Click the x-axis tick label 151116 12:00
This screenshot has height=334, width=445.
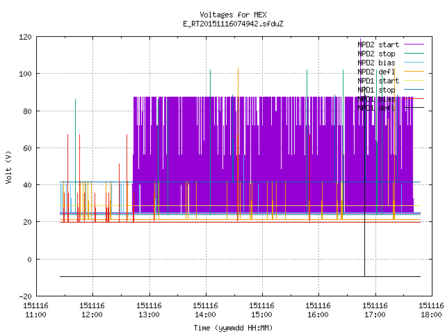click(92, 310)
